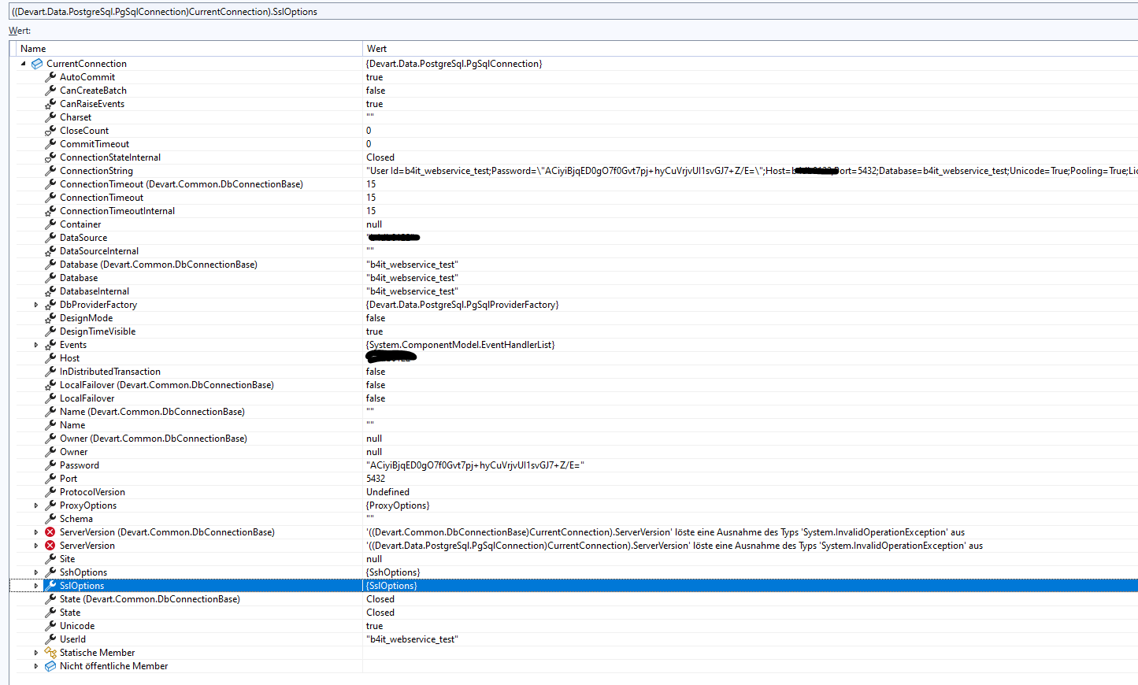Expand the ProxyOptions node

(x=36, y=505)
